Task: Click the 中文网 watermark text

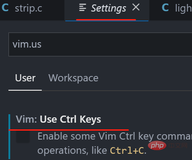Action: point(178,145)
